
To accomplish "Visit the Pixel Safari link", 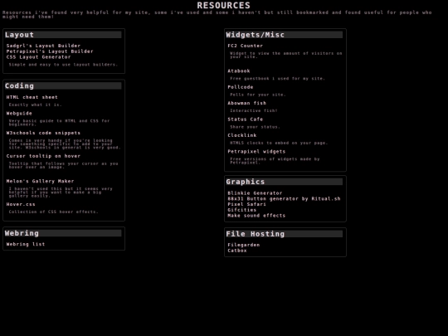I will 247,204.
